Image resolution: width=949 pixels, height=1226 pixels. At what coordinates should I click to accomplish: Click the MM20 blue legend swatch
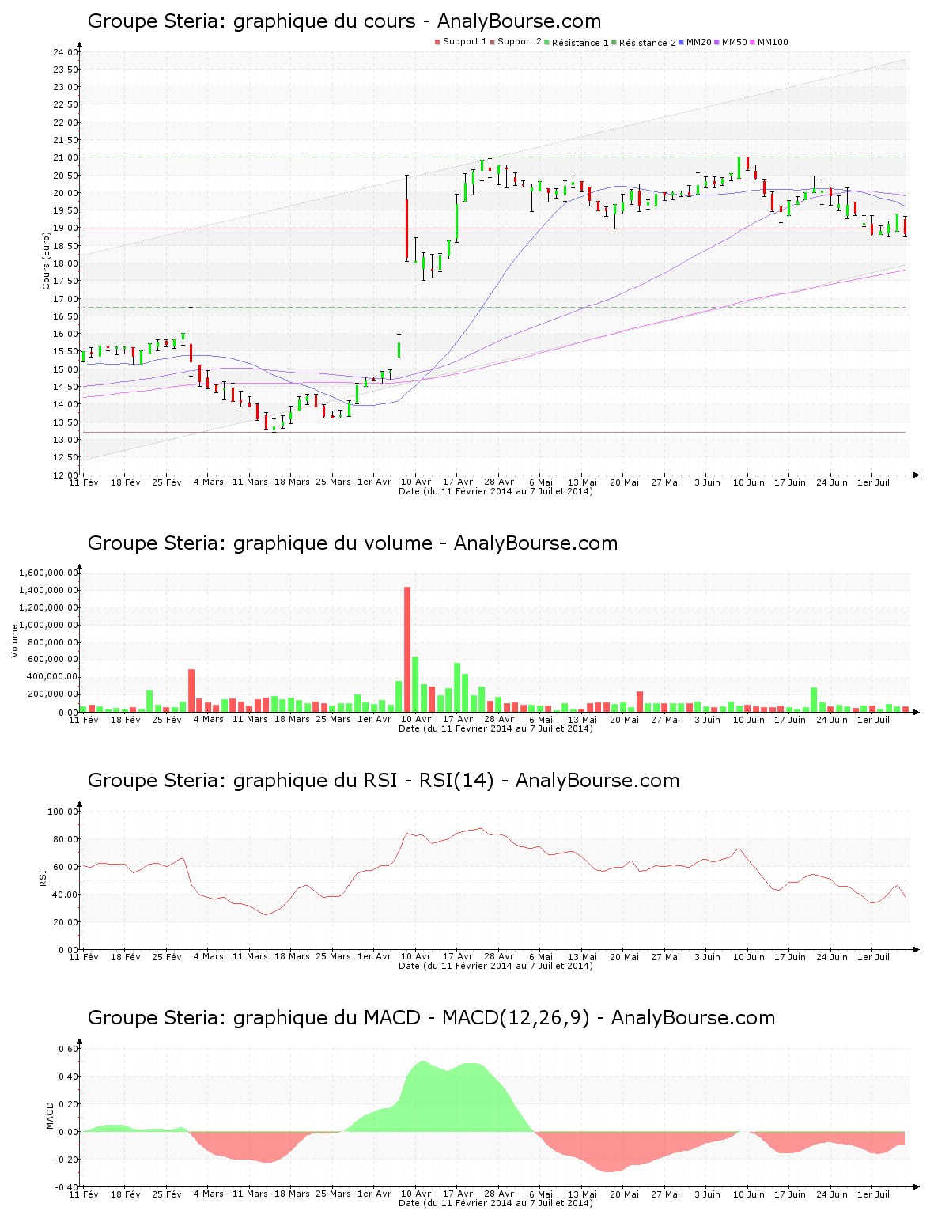(x=681, y=42)
